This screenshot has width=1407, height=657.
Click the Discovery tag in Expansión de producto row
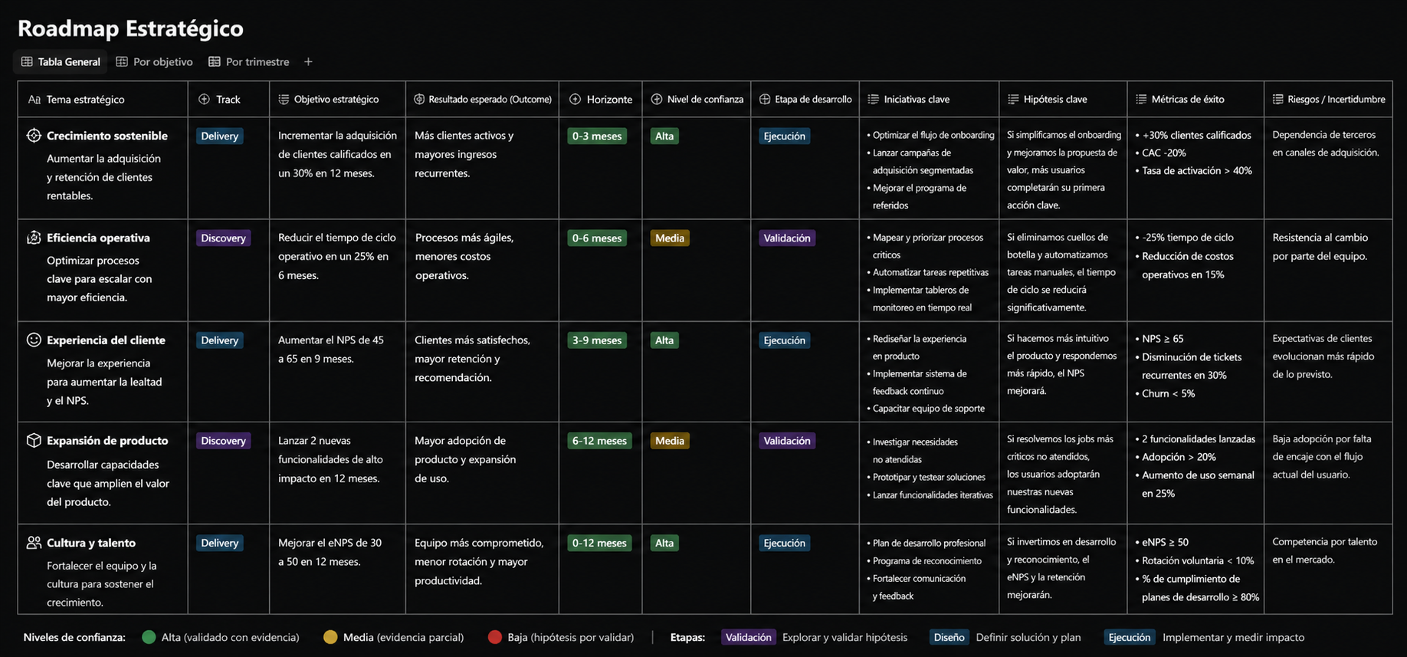click(x=223, y=441)
